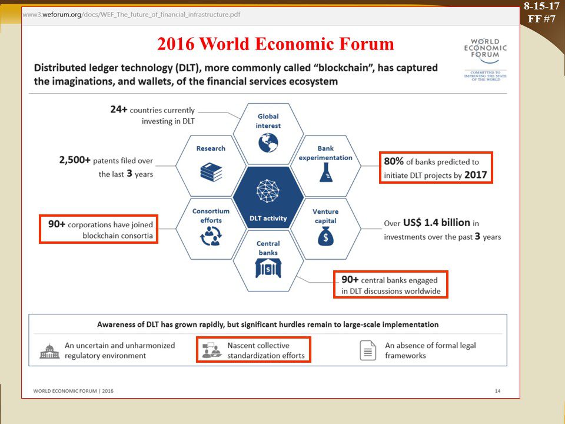Click 'An uncertain and unharmonized regulatory environment'
The height and width of the screenshot is (424, 565).
coord(119,350)
